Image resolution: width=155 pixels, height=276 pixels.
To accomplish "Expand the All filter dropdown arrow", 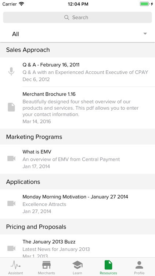I will click(145, 33).
